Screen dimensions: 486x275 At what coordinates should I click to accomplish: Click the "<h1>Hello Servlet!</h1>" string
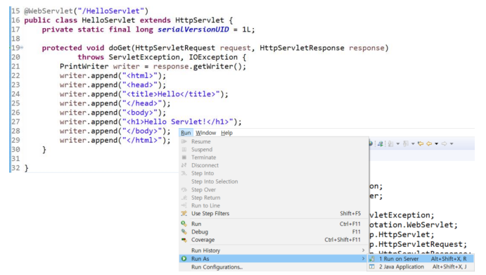[178, 122]
